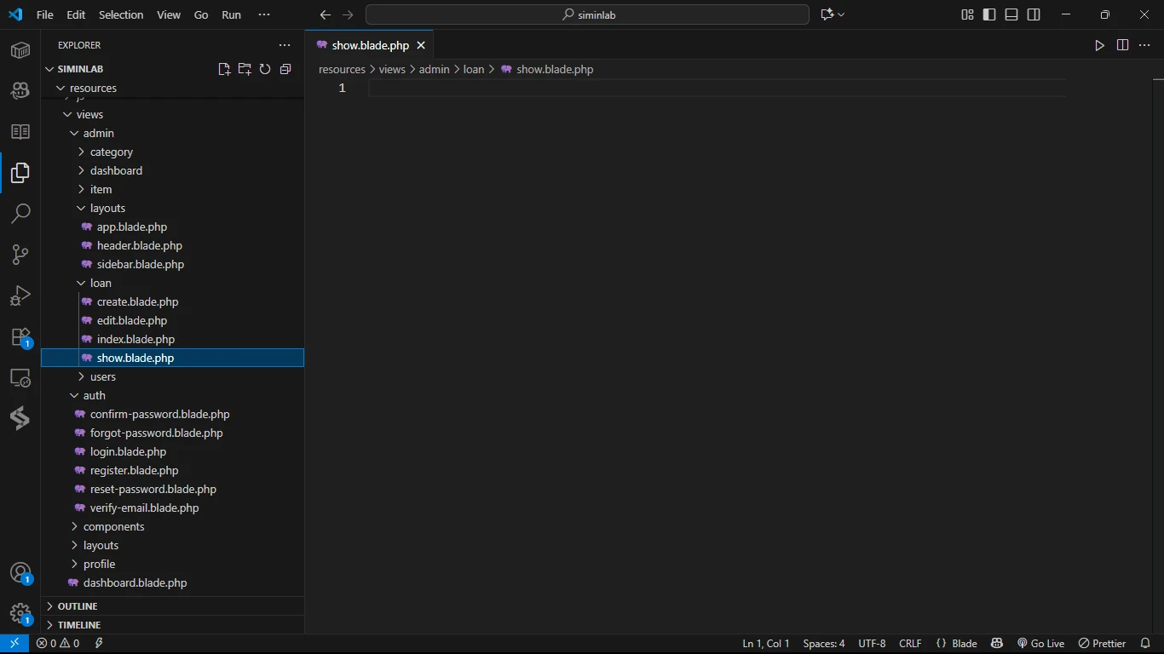Toggle the bottom panel visibility
This screenshot has height=654, width=1164.
[1011, 14]
